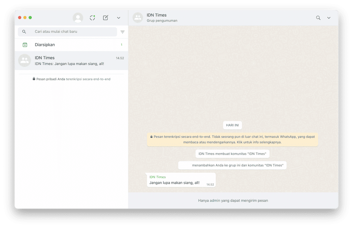Viewport: 353px width, 228px height.
Task: Click 'Hanya admin yang dapat mengirim pesan' bar
Action: click(233, 201)
